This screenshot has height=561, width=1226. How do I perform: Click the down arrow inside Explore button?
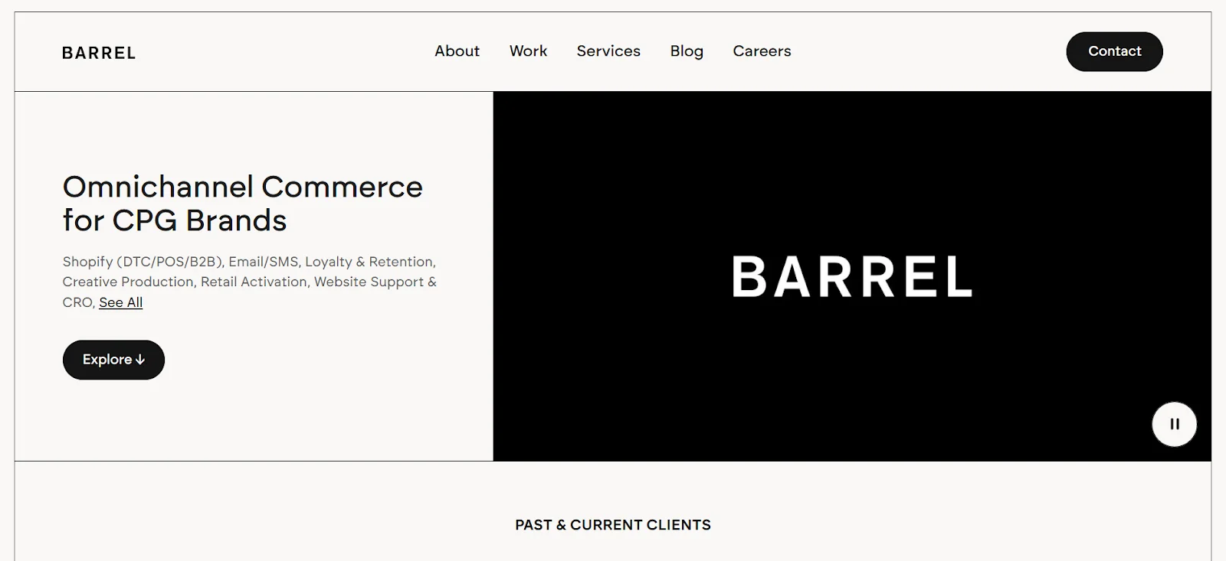click(140, 360)
